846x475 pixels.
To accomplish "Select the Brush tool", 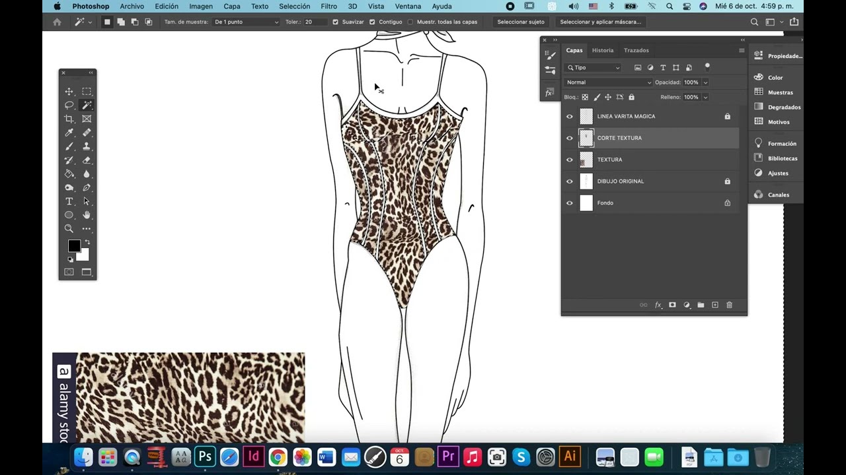I will pos(69,146).
